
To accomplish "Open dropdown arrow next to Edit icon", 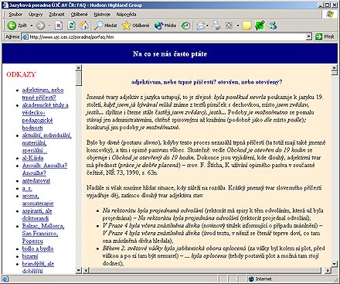I will (238, 26).
